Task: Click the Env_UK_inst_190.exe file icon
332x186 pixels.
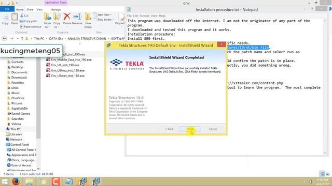Action: pos(48,65)
